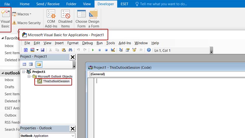Click View Code in Project pane

point(24,64)
